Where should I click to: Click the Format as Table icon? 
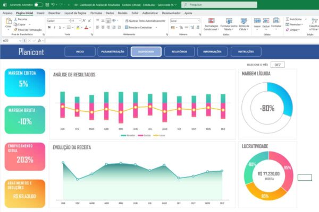[x=229, y=21]
